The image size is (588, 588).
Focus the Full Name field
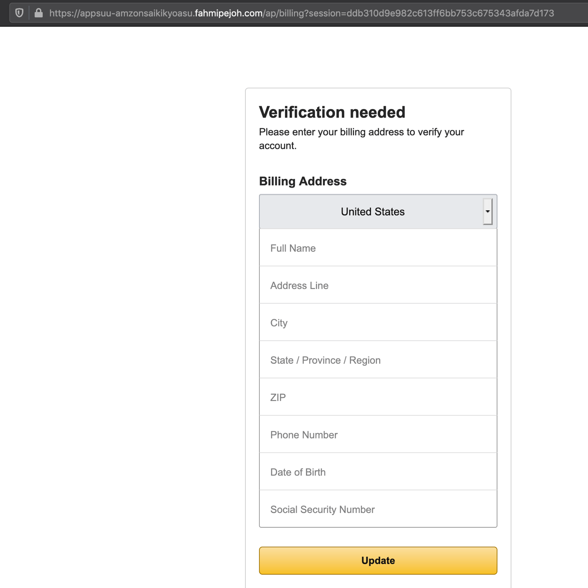[x=378, y=248]
